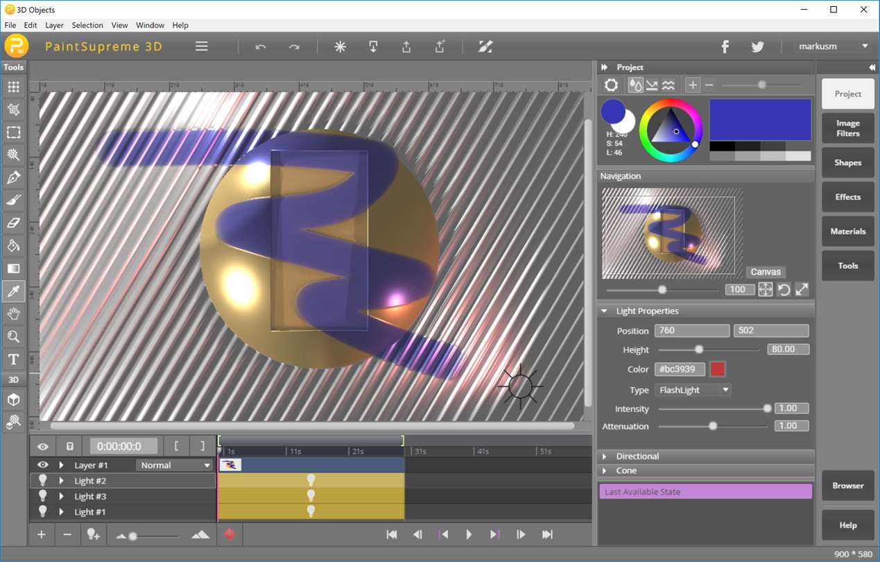Expand the Cone section
Image resolution: width=880 pixels, height=562 pixels.
click(x=604, y=470)
